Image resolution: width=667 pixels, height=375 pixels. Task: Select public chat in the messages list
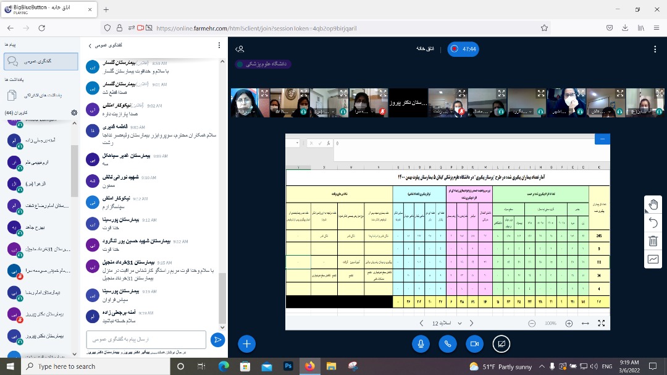(x=40, y=61)
